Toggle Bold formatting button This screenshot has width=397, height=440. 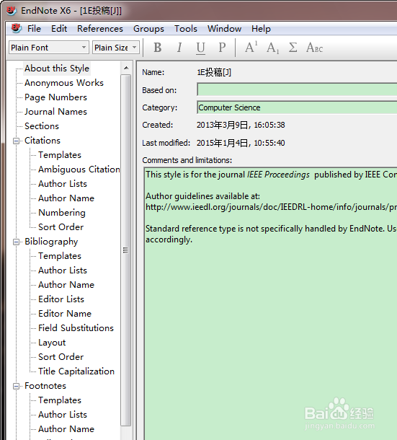click(x=158, y=48)
